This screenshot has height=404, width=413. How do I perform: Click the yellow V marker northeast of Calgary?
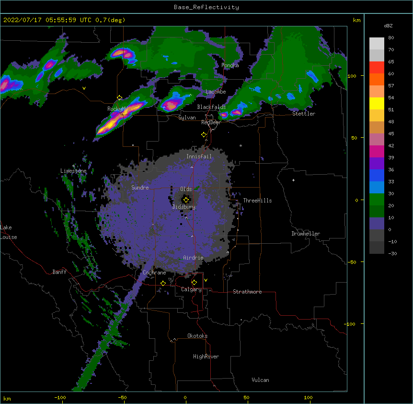tap(206, 280)
